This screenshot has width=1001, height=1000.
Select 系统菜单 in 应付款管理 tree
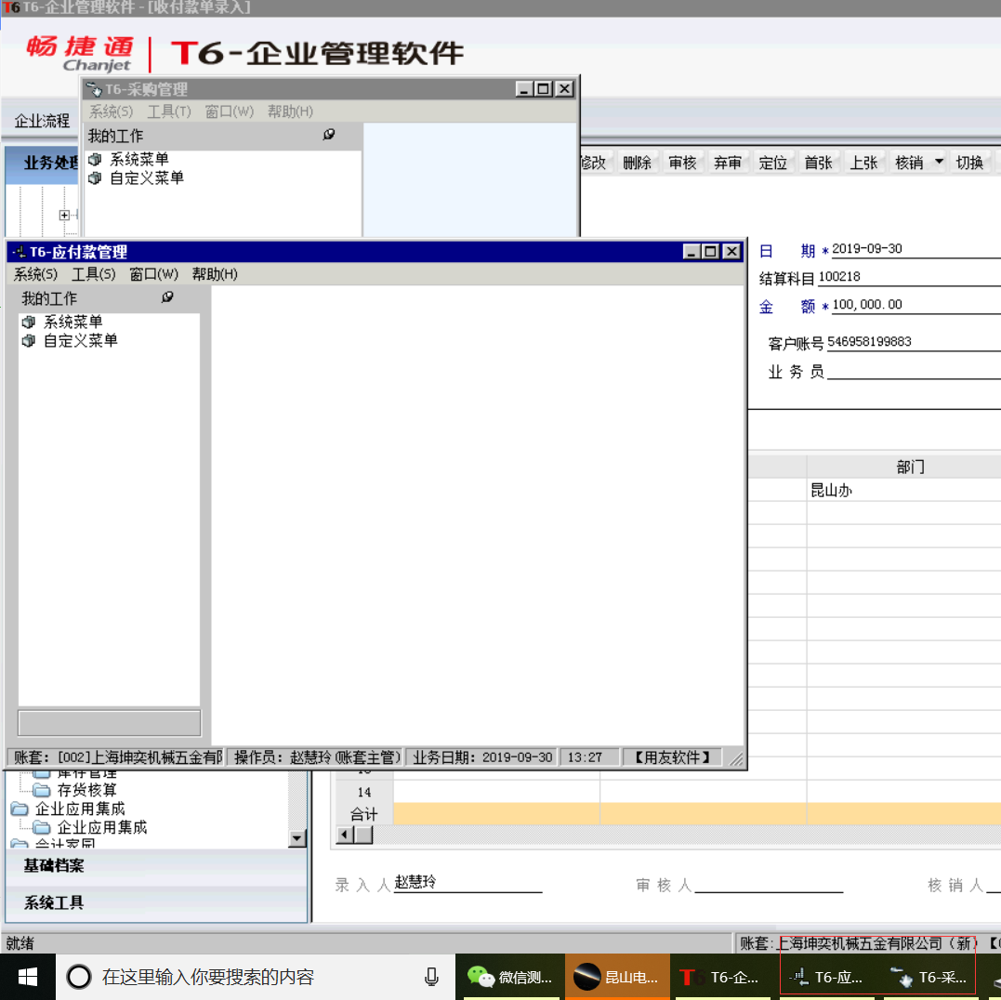pyautogui.click(x=72, y=322)
